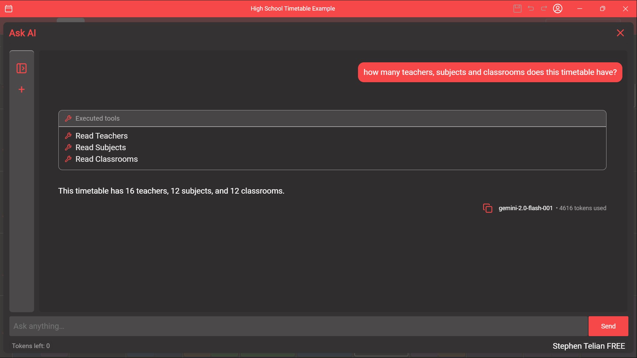Viewport: 637px width, 358px height.
Task: Close the Ask AI dialog
Action: [620, 33]
